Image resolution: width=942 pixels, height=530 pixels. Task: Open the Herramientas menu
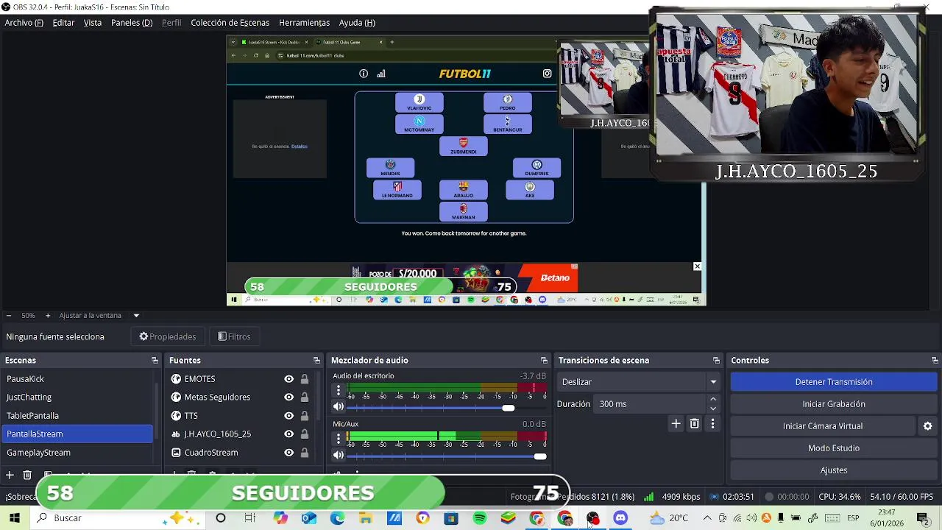tap(304, 23)
